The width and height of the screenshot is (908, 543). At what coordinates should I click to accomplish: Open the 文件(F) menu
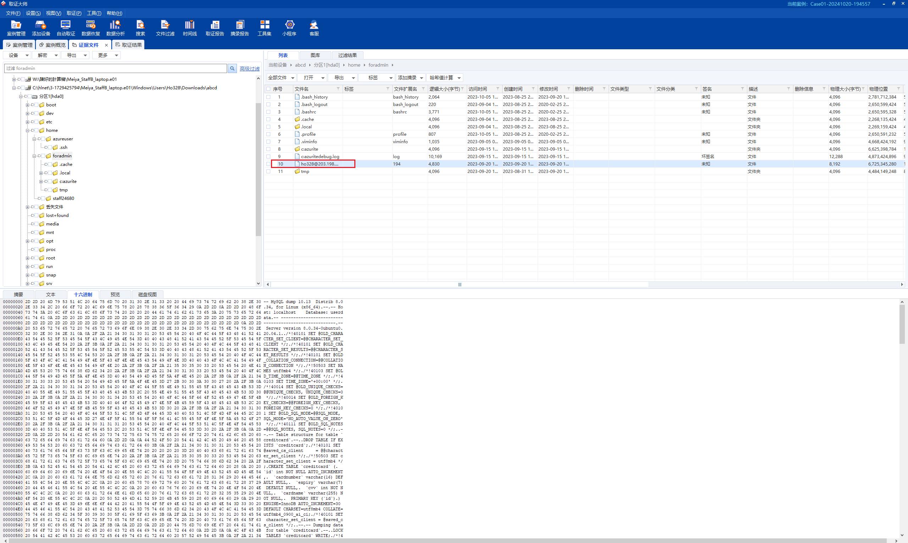coord(13,13)
